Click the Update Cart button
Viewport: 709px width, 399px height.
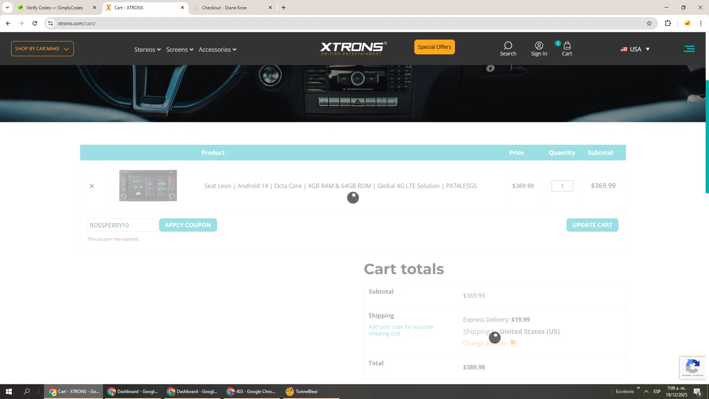click(592, 225)
